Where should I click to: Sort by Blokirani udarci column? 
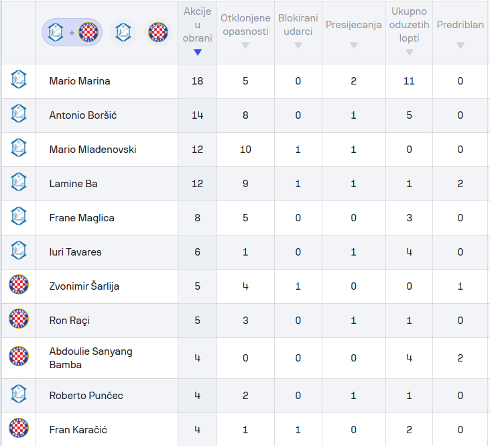pos(298,32)
